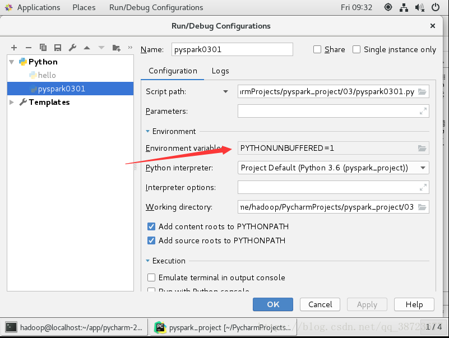Screen dimensions: 449x338
Task: Uncheck Add source roots to PYTHONPATH
Action: (151, 240)
